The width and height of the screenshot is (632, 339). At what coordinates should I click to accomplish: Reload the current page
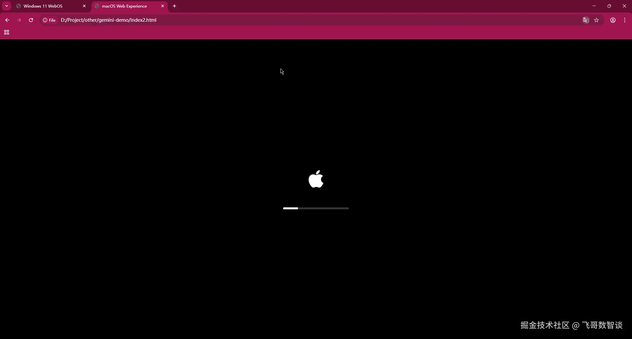(31, 20)
